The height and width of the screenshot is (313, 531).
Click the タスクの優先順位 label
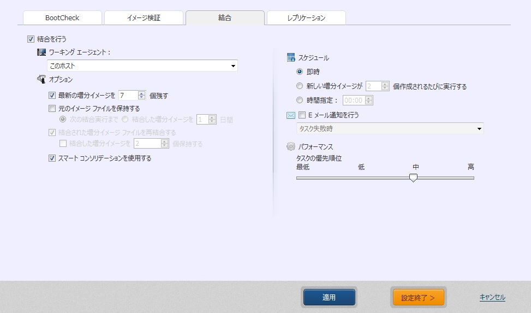pos(319,158)
